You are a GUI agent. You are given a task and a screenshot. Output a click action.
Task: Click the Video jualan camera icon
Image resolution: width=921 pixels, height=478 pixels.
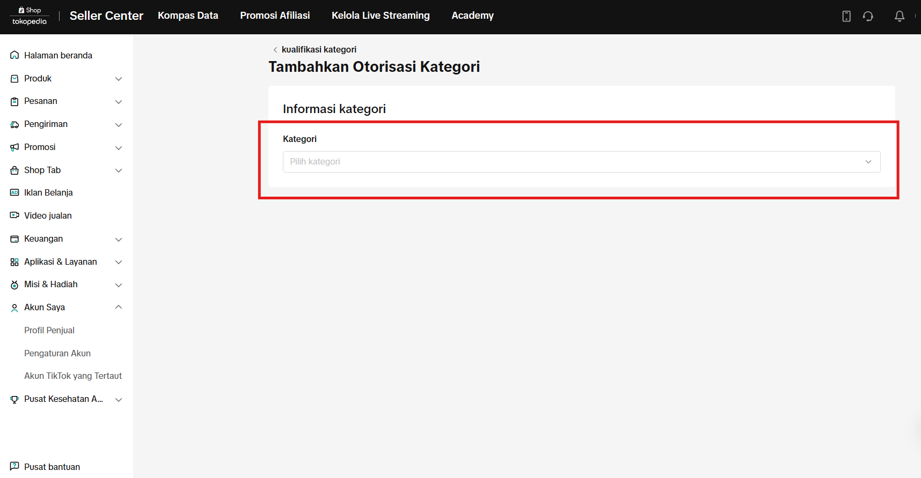[x=14, y=216]
